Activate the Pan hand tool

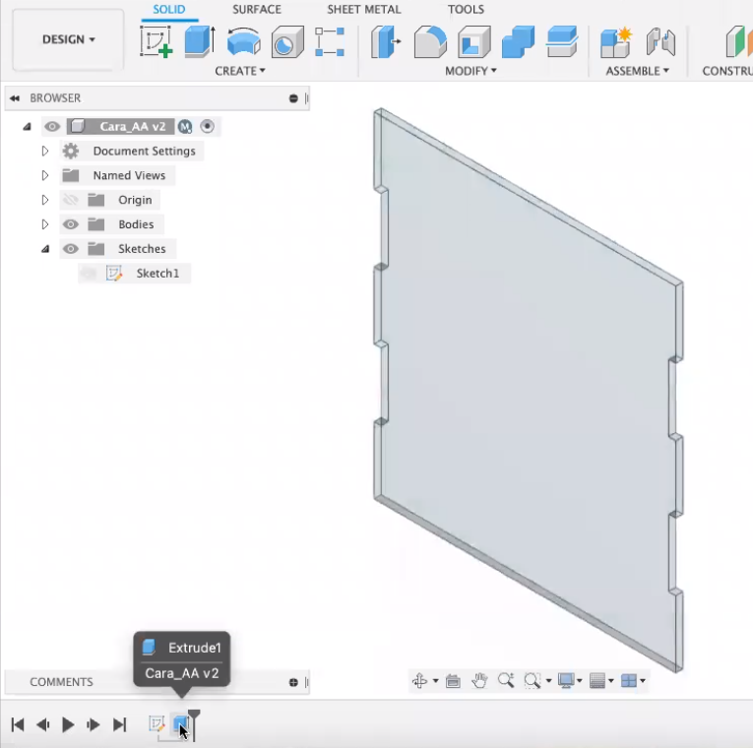point(479,680)
